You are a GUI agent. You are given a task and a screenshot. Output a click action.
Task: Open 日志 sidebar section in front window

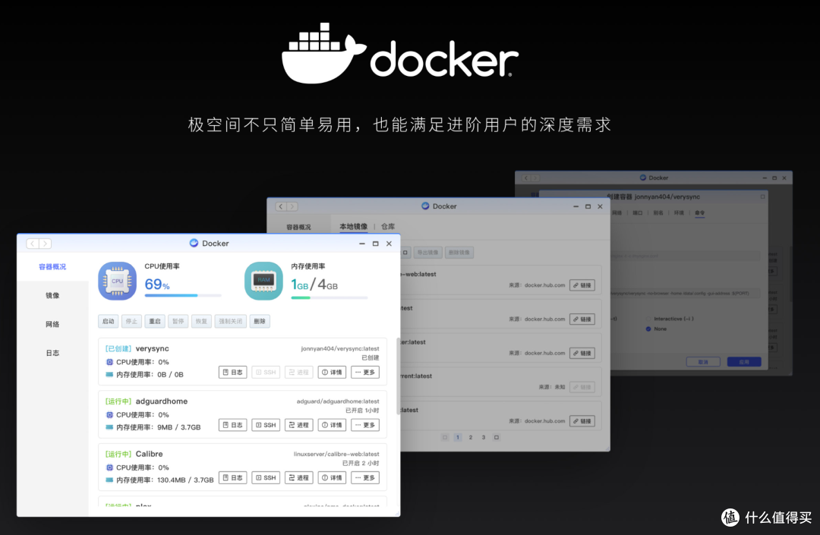pyautogui.click(x=52, y=353)
